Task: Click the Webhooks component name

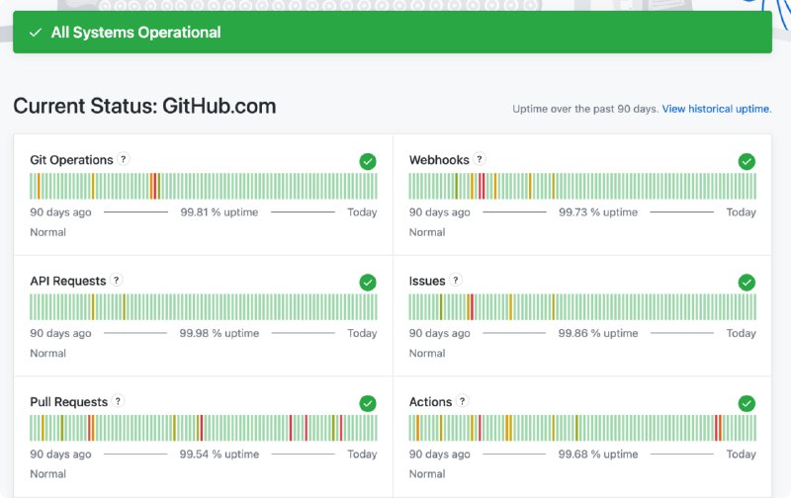Action: pos(439,160)
